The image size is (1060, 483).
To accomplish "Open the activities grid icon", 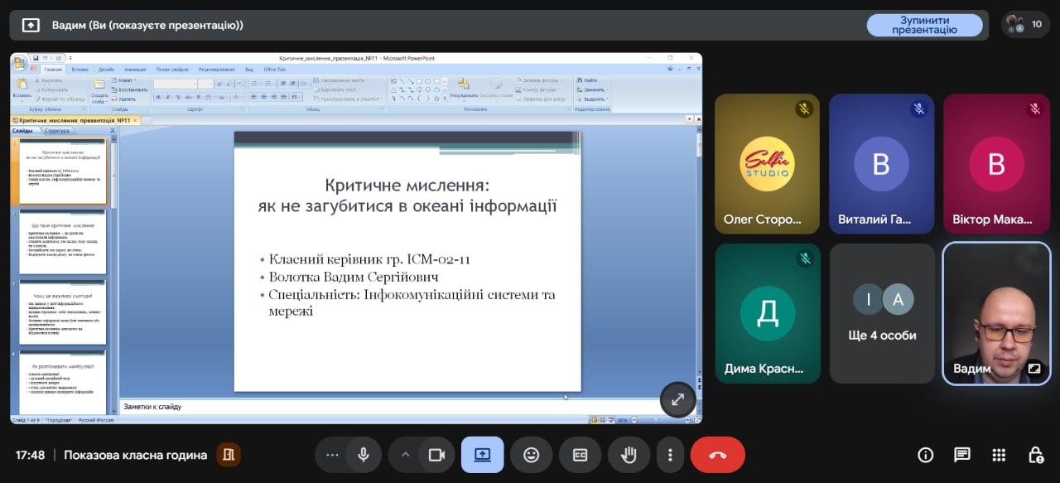I will pos(999,455).
